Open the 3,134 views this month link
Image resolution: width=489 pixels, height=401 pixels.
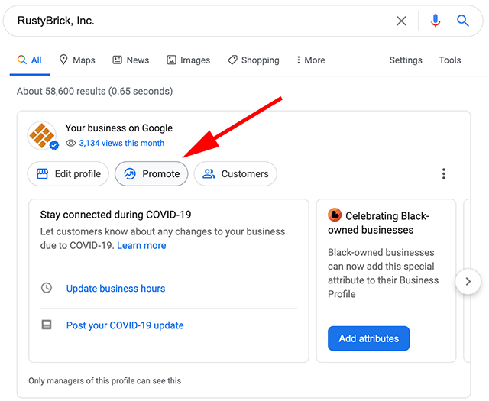point(121,143)
